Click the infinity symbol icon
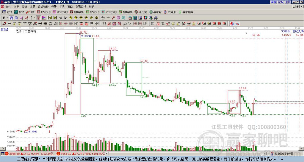The height and width of the screenshot is (162, 304). 237,24
